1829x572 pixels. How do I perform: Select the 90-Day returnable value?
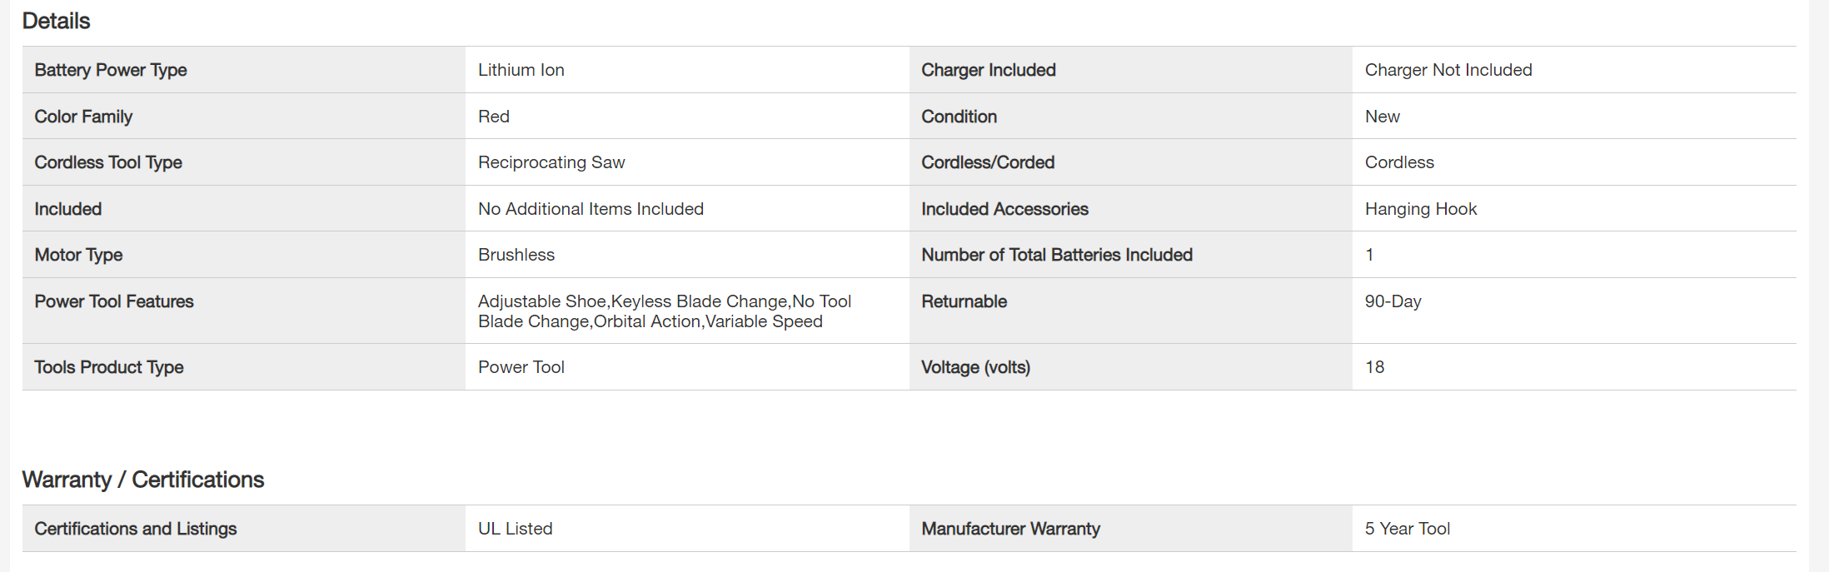pyautogui.click(x=1393, y=301)
